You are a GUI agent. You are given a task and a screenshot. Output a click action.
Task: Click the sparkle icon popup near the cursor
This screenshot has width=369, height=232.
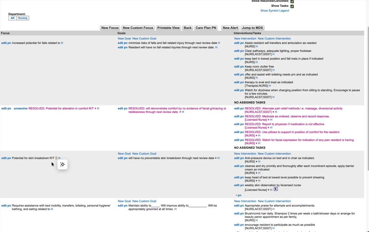[x=62, y=164]
